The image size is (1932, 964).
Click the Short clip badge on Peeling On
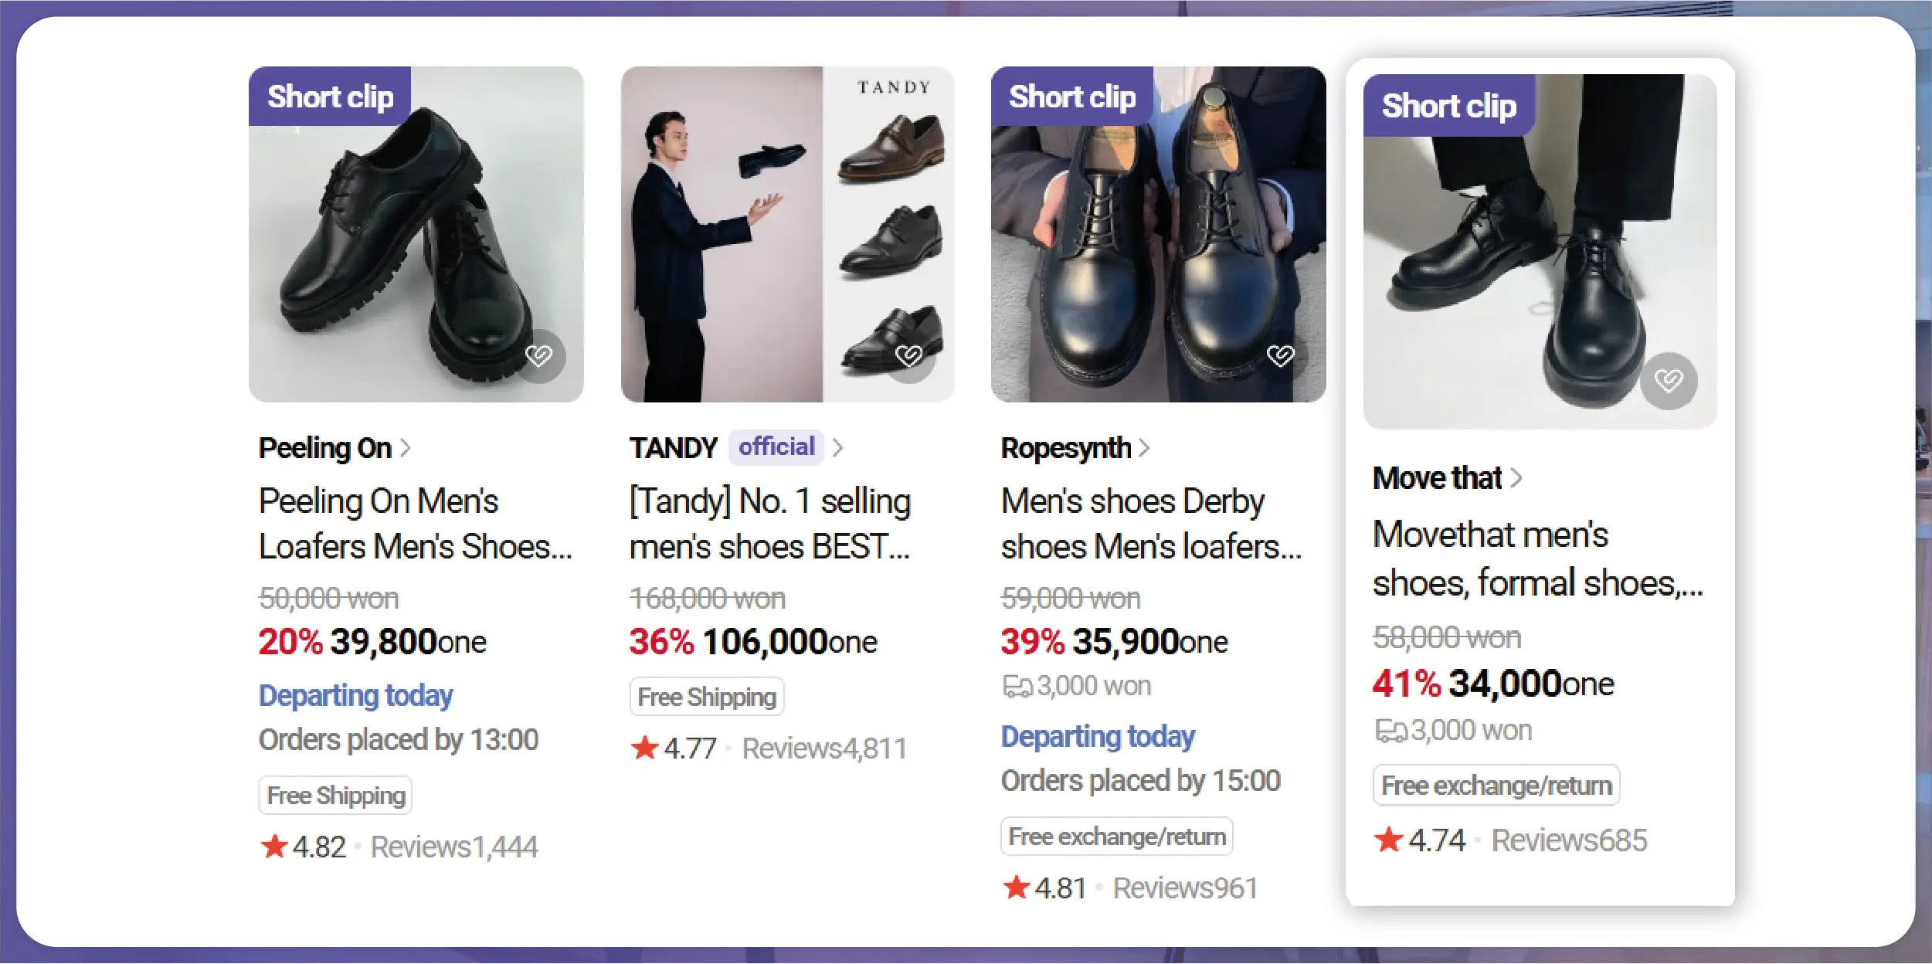coord(330,97)
